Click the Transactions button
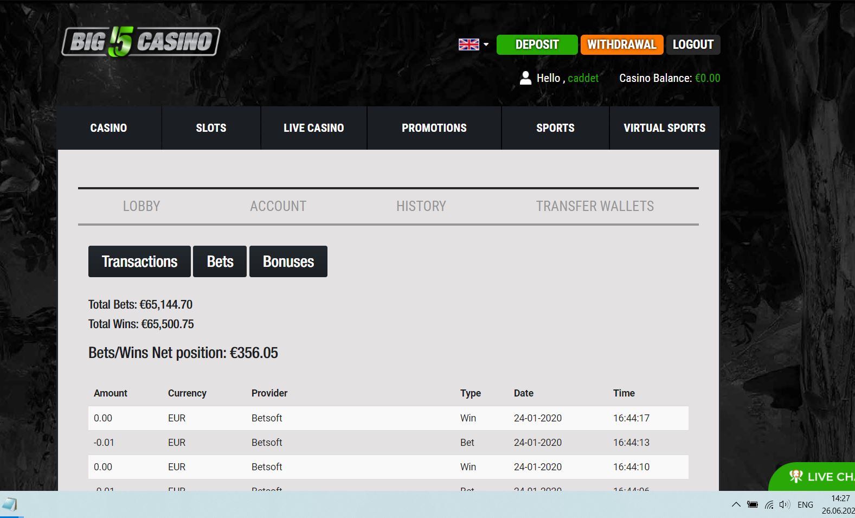855x518 pixels. (x=139, y=261)
